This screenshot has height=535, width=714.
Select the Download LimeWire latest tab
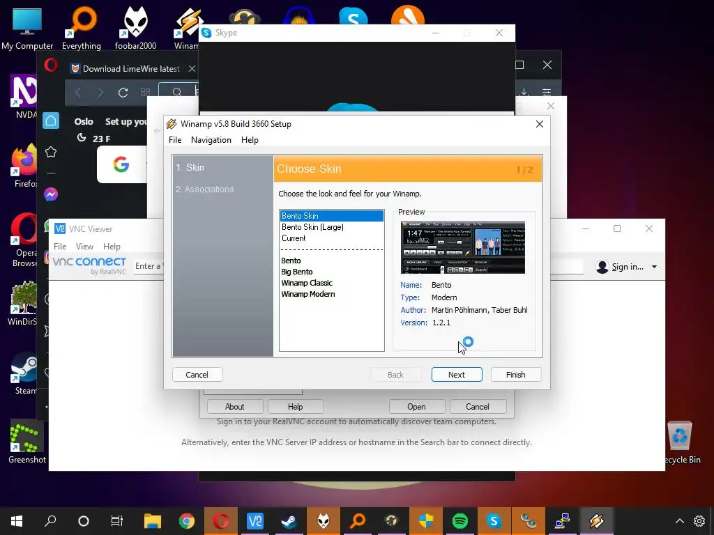click(131, 69)
